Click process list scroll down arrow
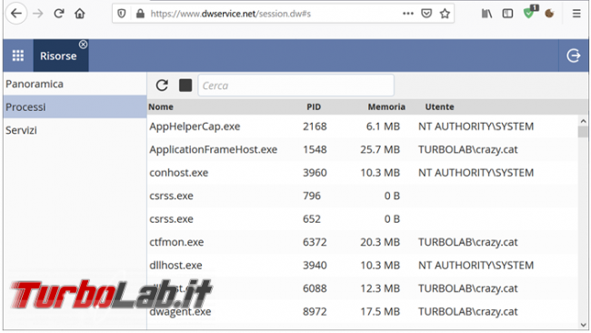Image resolution: width=591 pixels, height=333 pixels. 583,325
